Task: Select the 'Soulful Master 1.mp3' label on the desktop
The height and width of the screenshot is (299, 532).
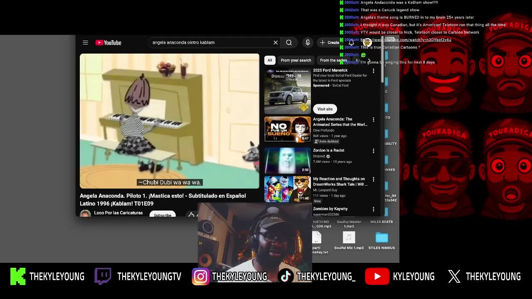Action: click(349, 224)
